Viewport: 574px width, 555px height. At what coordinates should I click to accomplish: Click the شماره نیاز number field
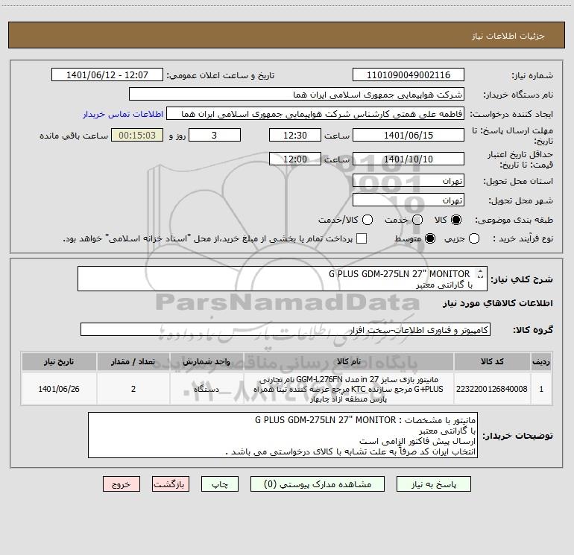click(409, 74)
